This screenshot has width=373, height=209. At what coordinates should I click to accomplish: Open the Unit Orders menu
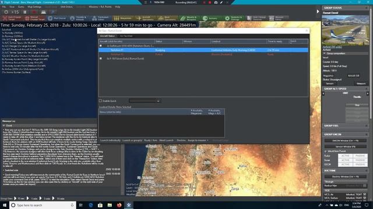66,7
